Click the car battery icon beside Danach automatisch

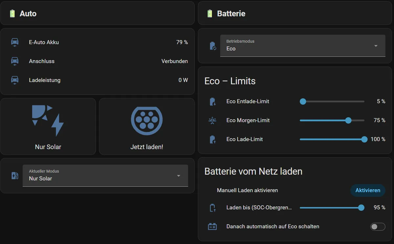[x=212, y=227]
